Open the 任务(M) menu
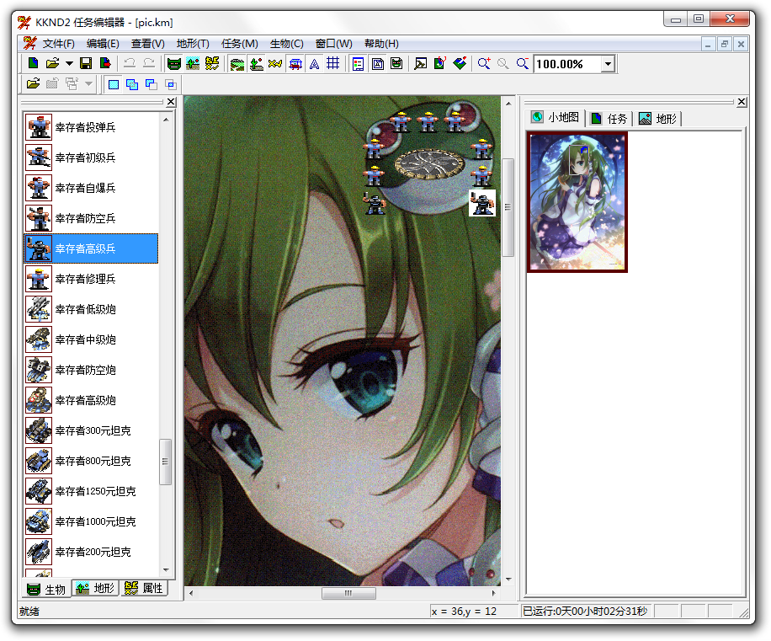The height and width of the screenshot is (641, 771). coord(239,44)
